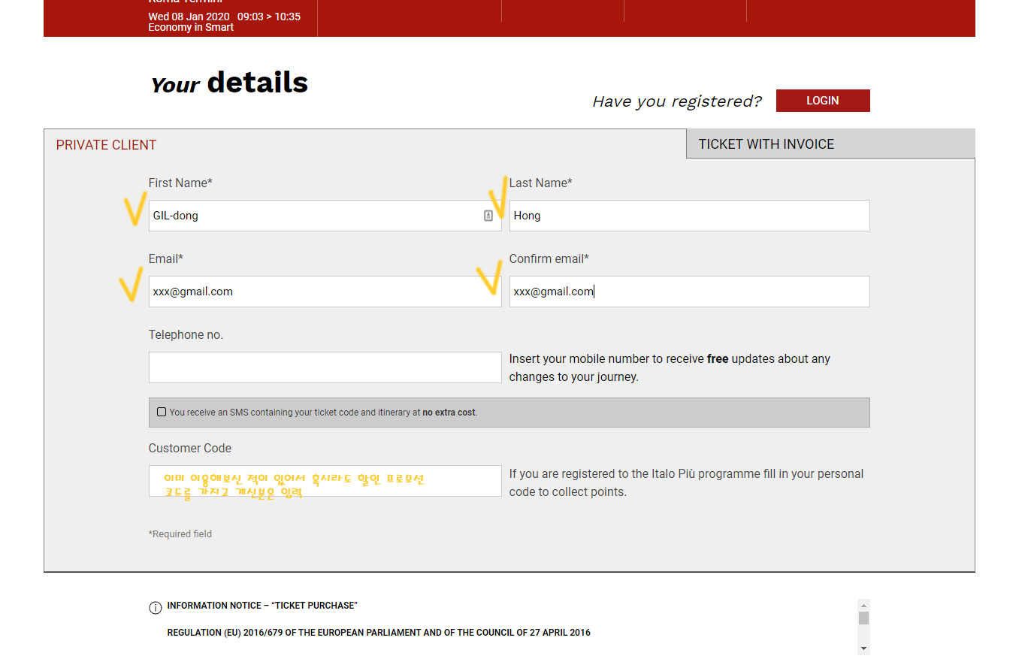Image resolution: width=1031 pixels, height=665 pixels.
Task: Click the Confirm email input field
Action: click(x=689, y=292)
